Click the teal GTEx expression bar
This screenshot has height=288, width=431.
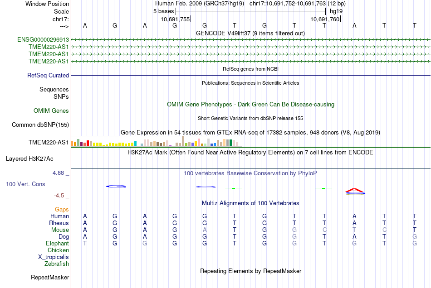[135, 144]
